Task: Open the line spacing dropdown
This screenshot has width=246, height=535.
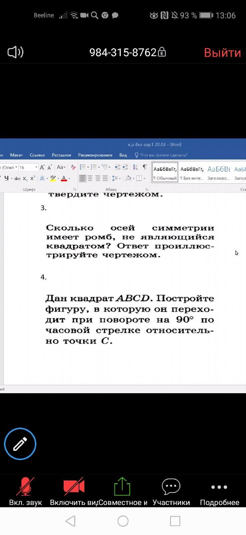Action: 116,178
